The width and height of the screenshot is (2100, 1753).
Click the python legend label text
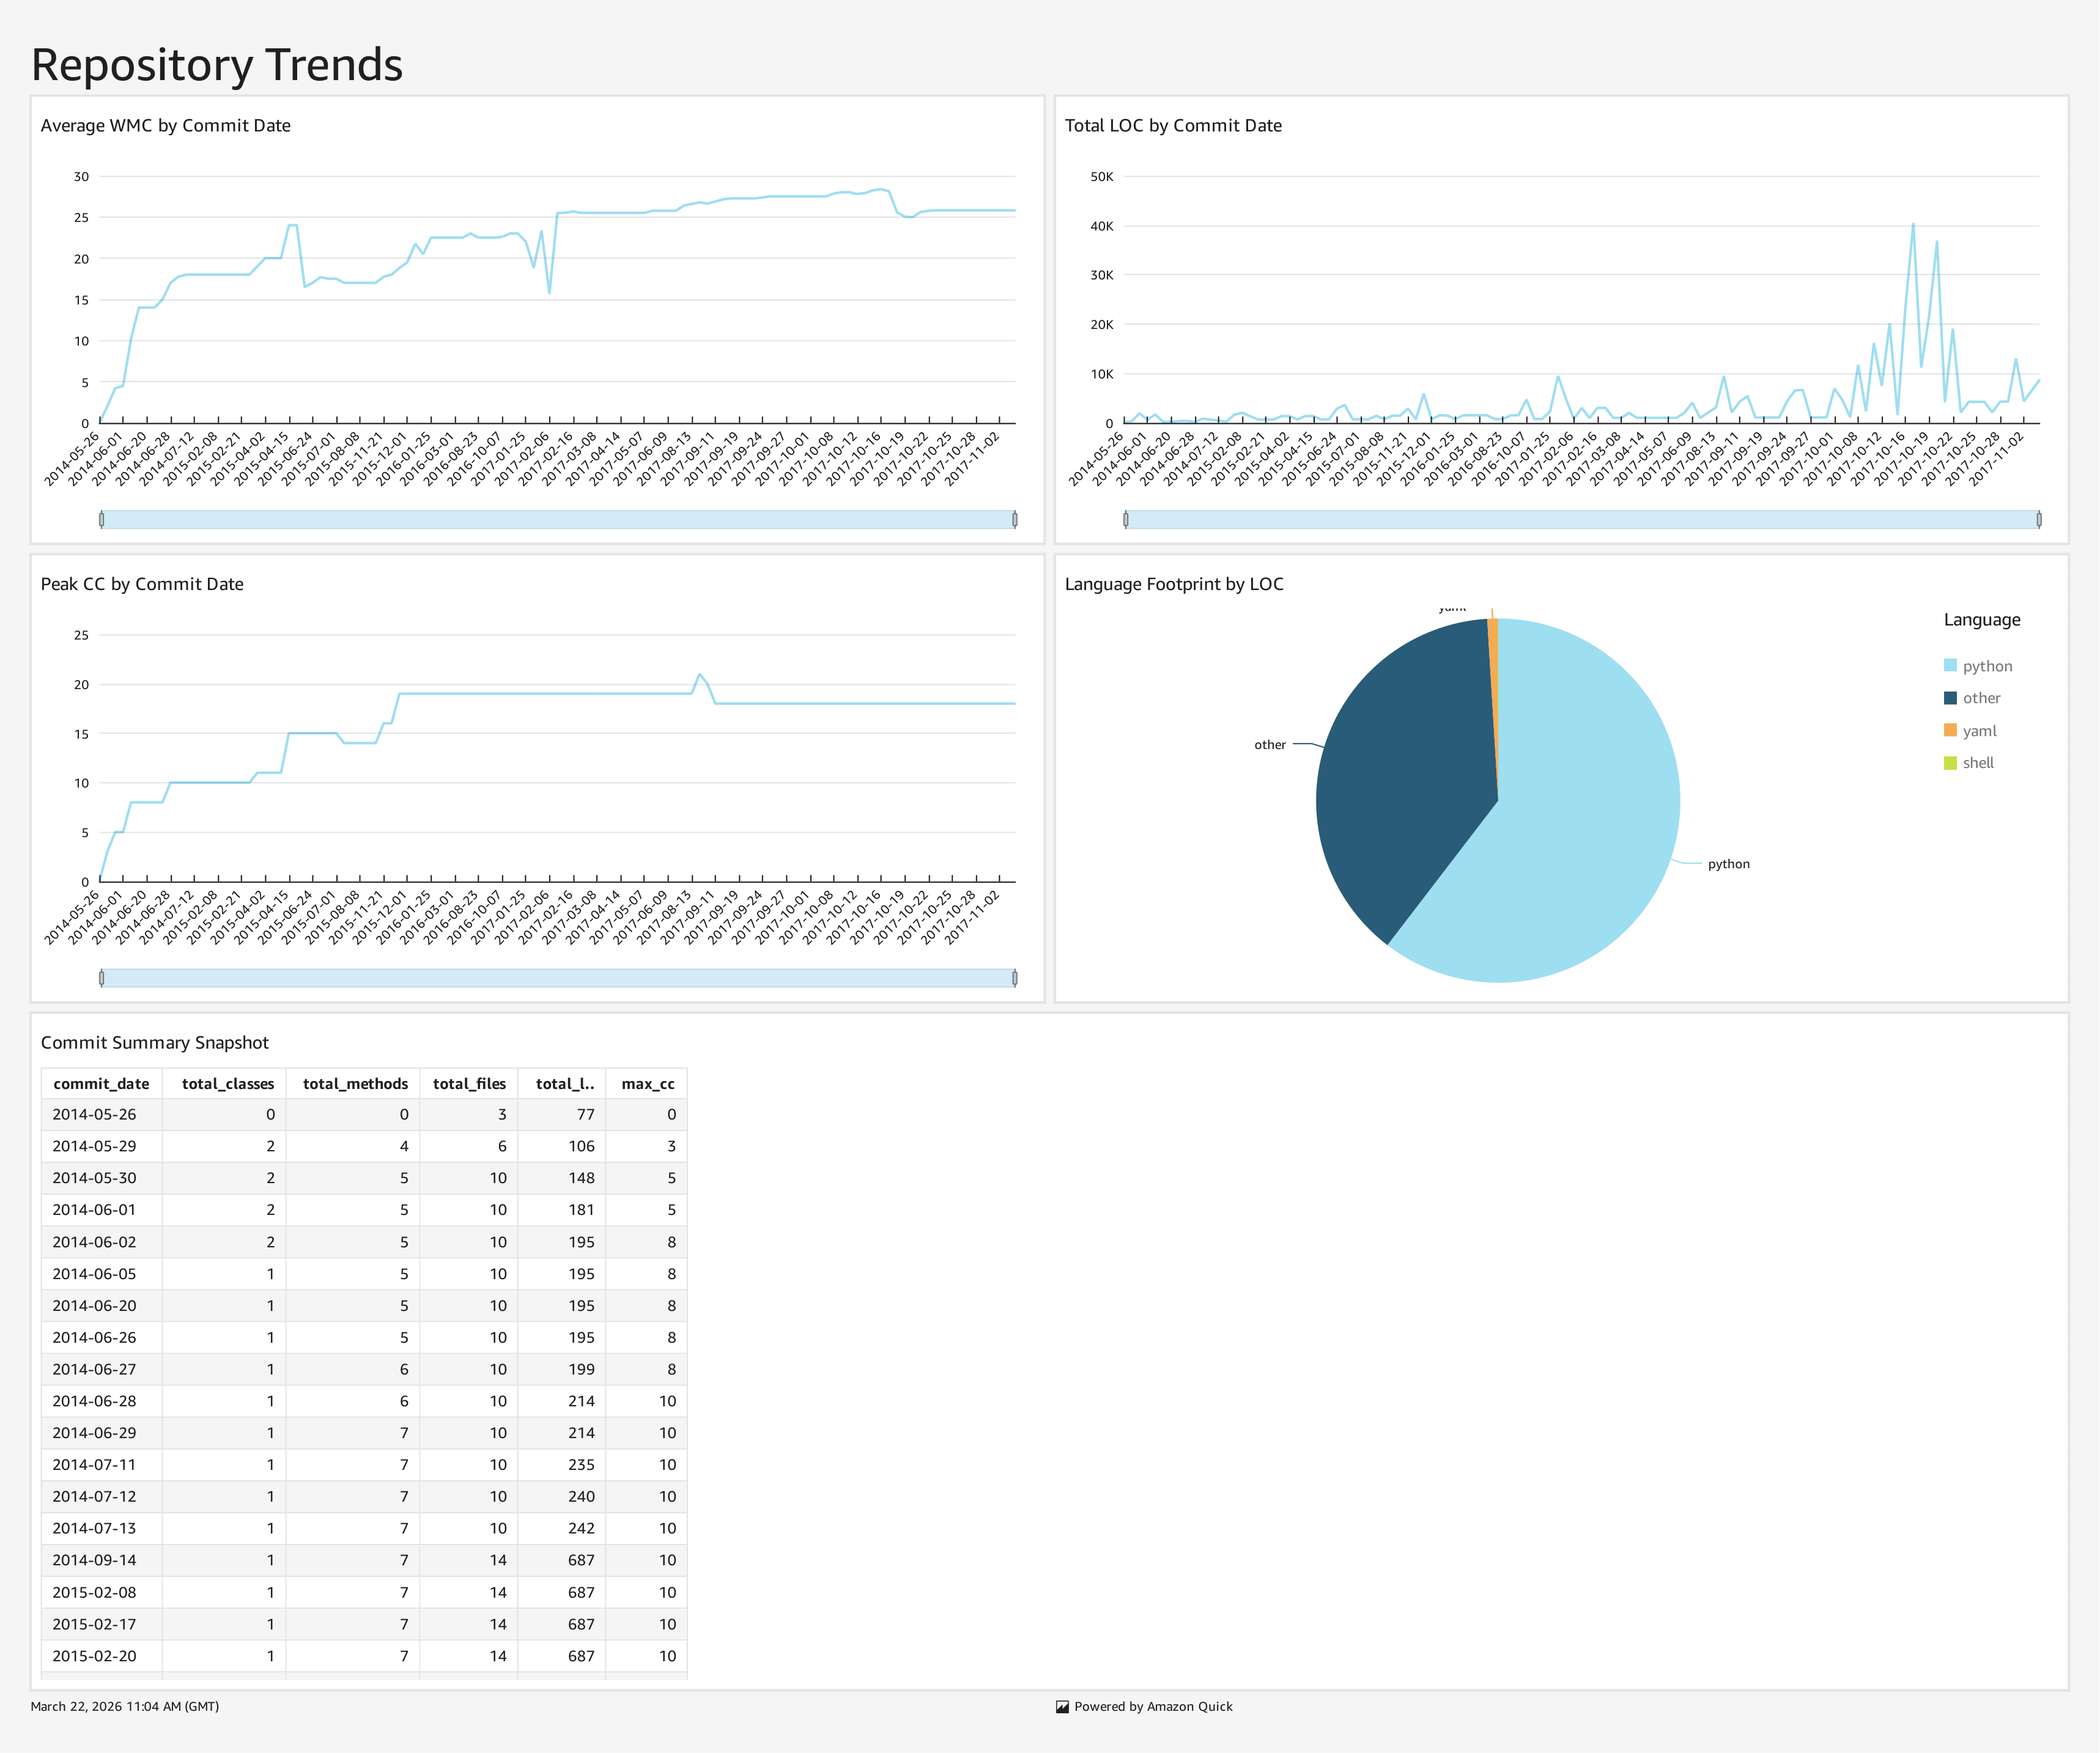click(x=1987, y=666)
